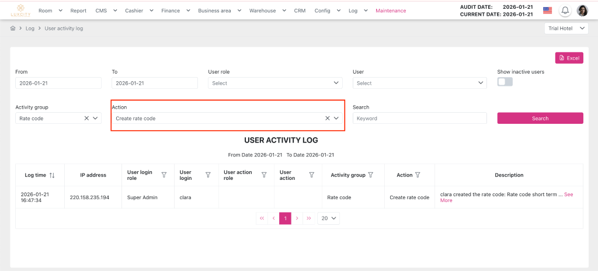Change the page size 20 dropdown
The image size is (598, 271).
[328, 218]
